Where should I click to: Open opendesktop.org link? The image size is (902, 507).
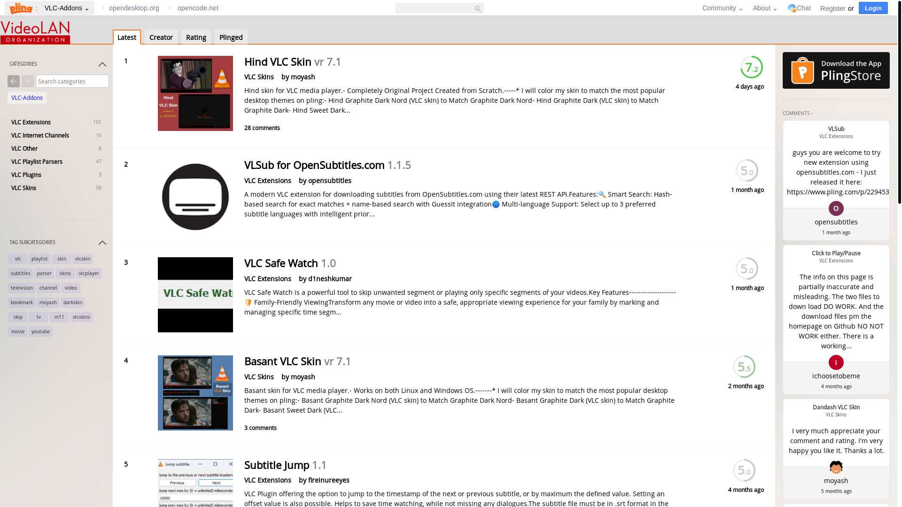[x=134, y=8]
